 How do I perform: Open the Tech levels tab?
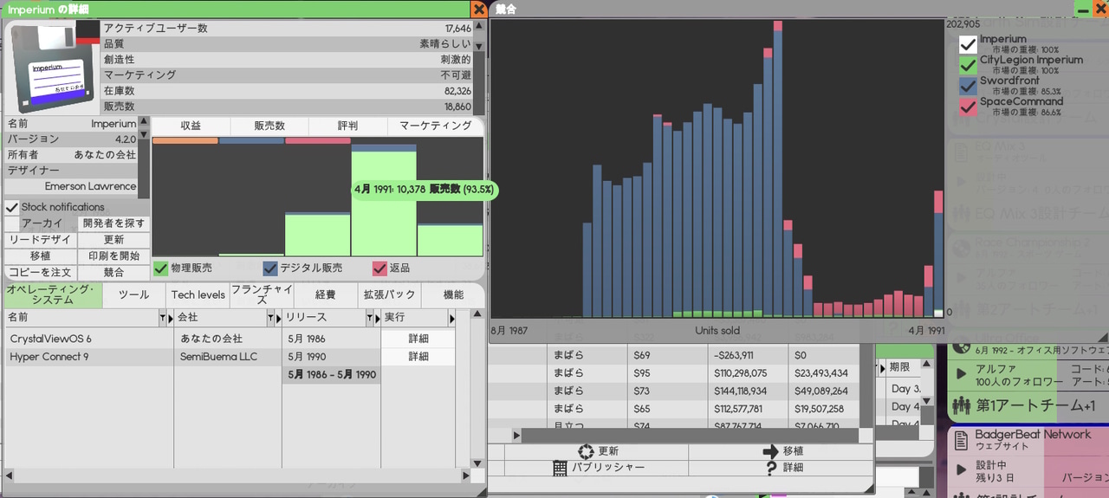tap(198, 295)
